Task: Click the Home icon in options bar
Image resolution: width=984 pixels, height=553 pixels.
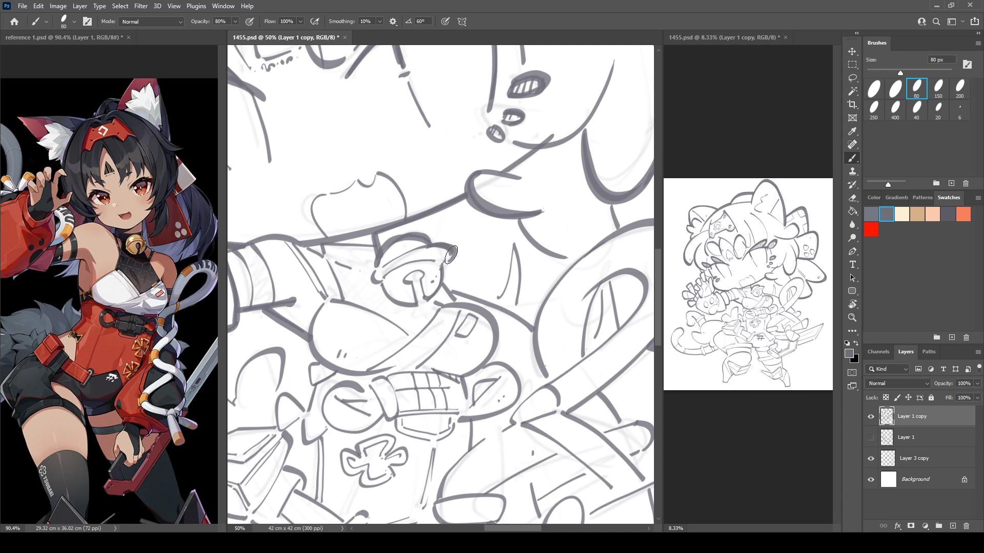Action: [14, 22]
